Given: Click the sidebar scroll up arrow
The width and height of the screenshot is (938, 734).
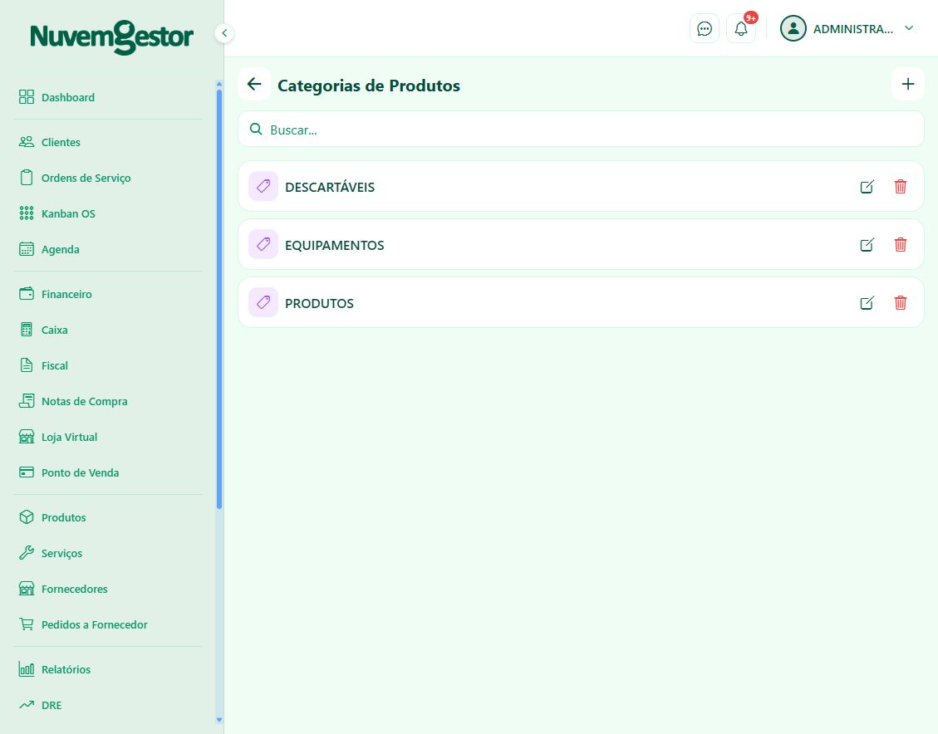Looking at the screenshot, I should [x=219, y=84].
